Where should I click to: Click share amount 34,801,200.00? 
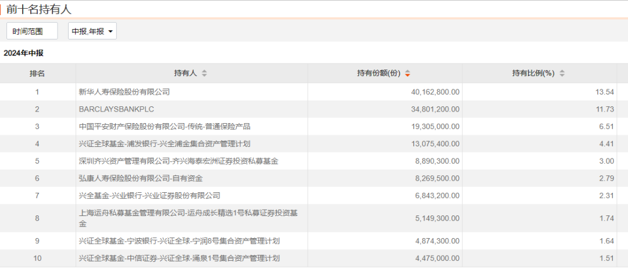pyautogui.click(x=436, y=109)
